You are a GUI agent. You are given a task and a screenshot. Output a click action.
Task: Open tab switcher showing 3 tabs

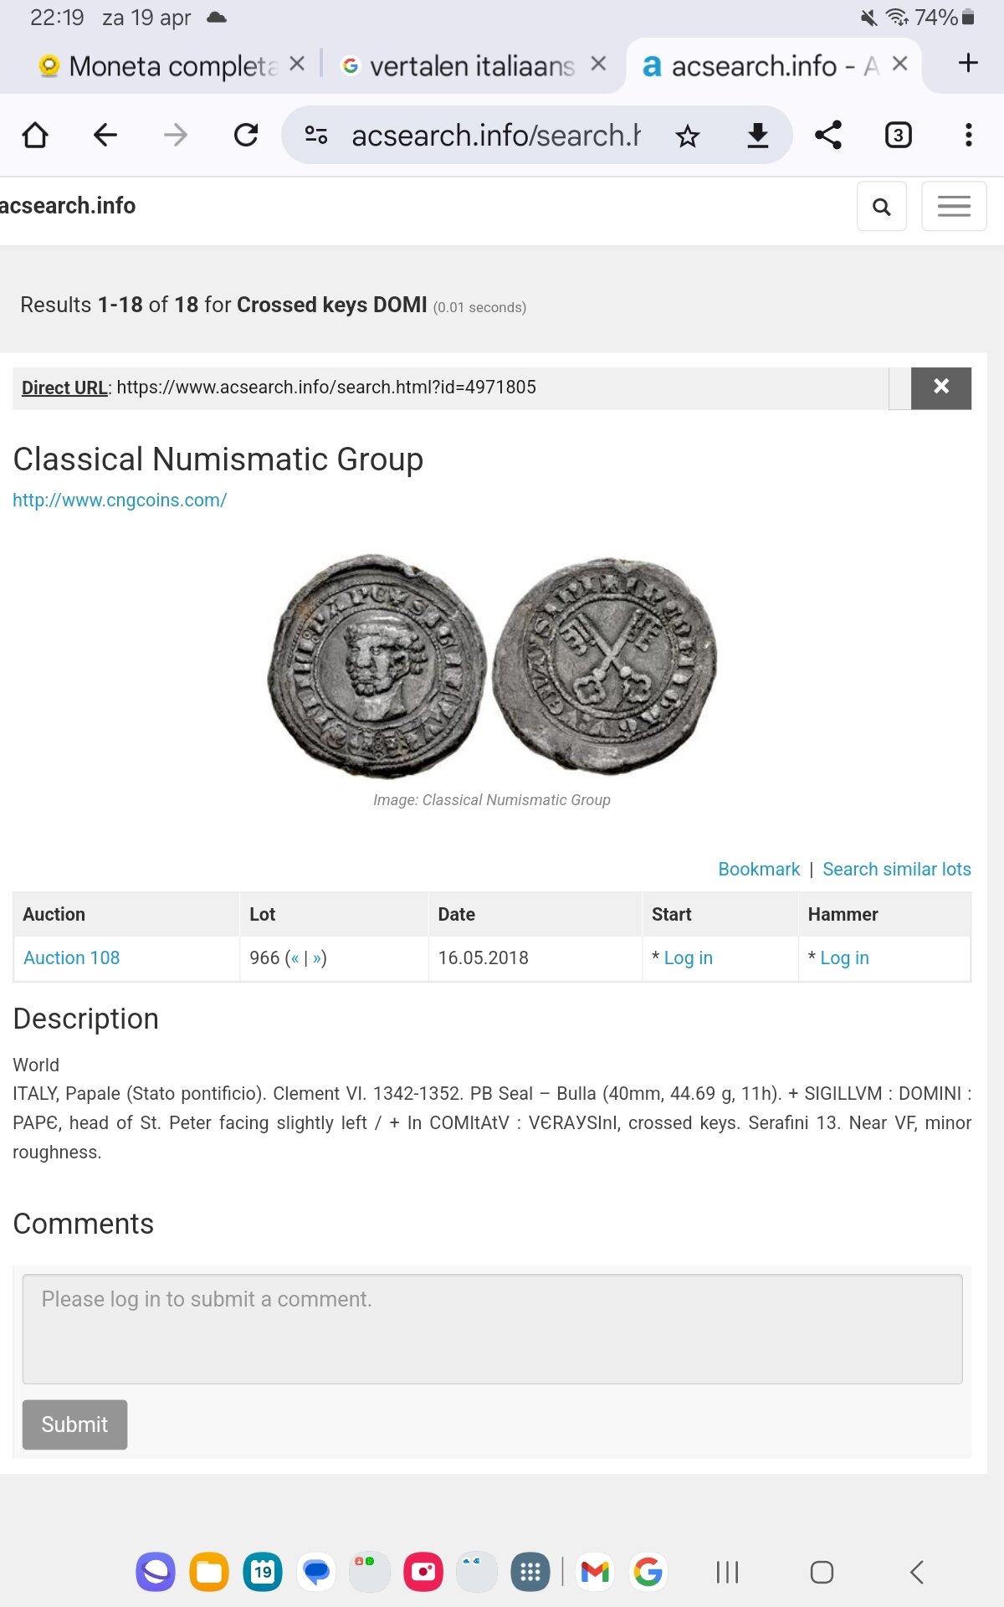[899, 135]
